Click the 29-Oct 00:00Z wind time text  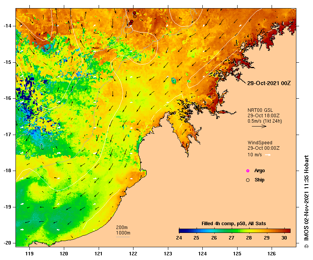263,148
